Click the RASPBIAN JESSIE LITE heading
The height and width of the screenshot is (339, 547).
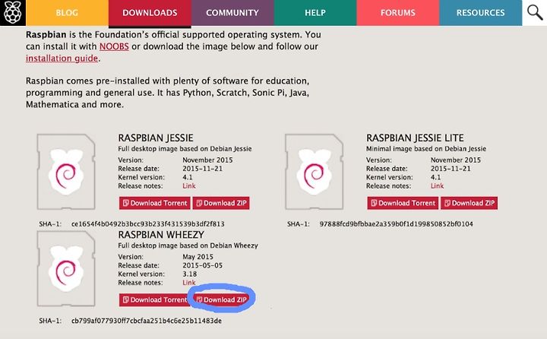415,138
